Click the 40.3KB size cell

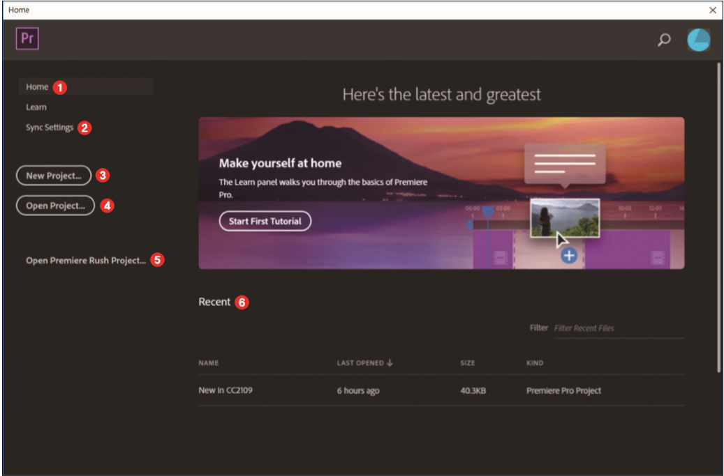[x=473, y=391]
